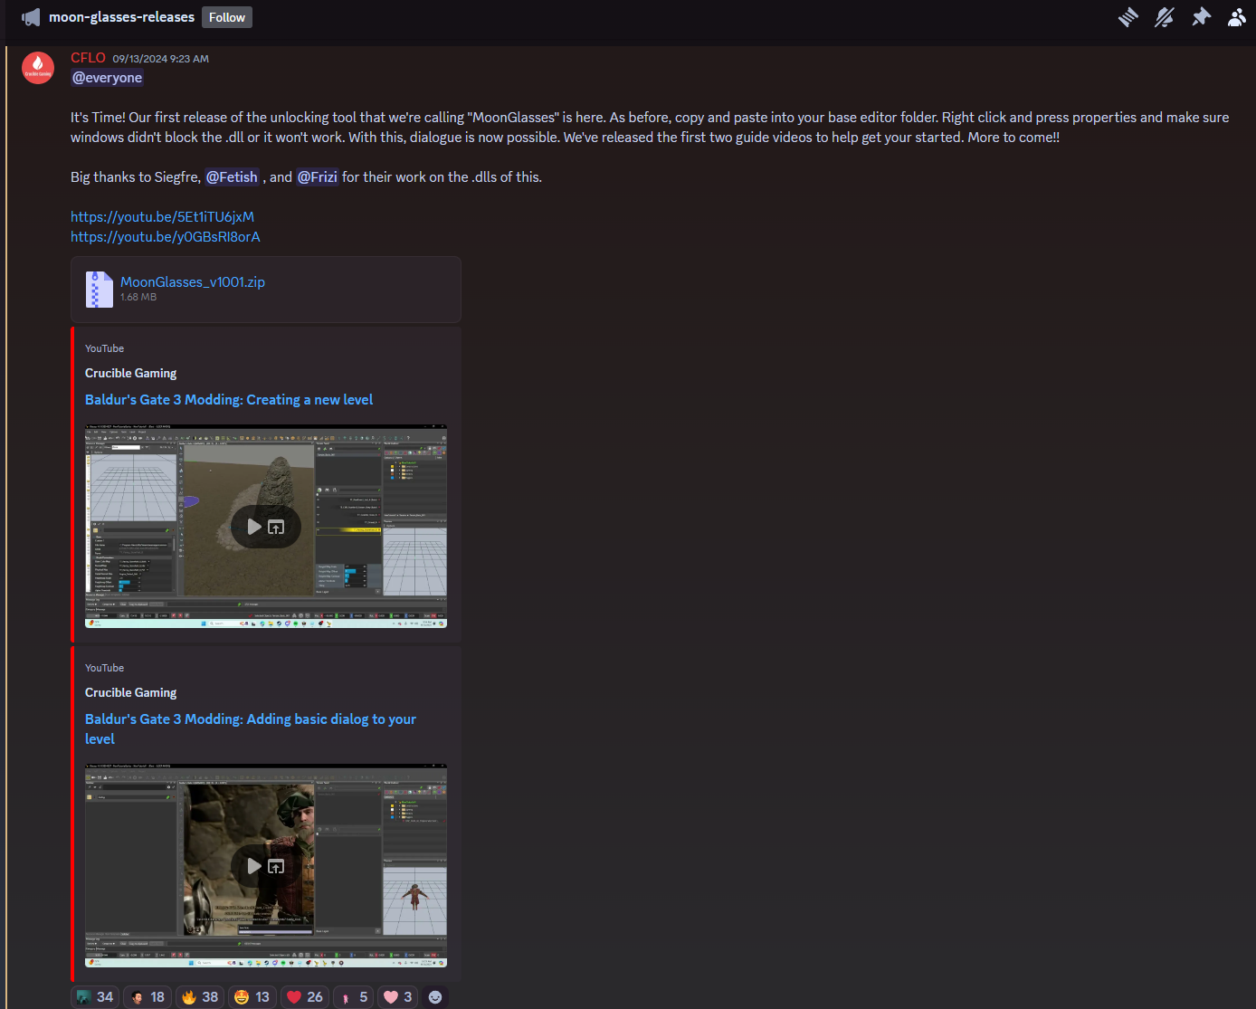Image resolution: width=1256 pixels, height=1009 pixels.
Task: Click the YouTube label on first embed
Action: tap(104, 348)
